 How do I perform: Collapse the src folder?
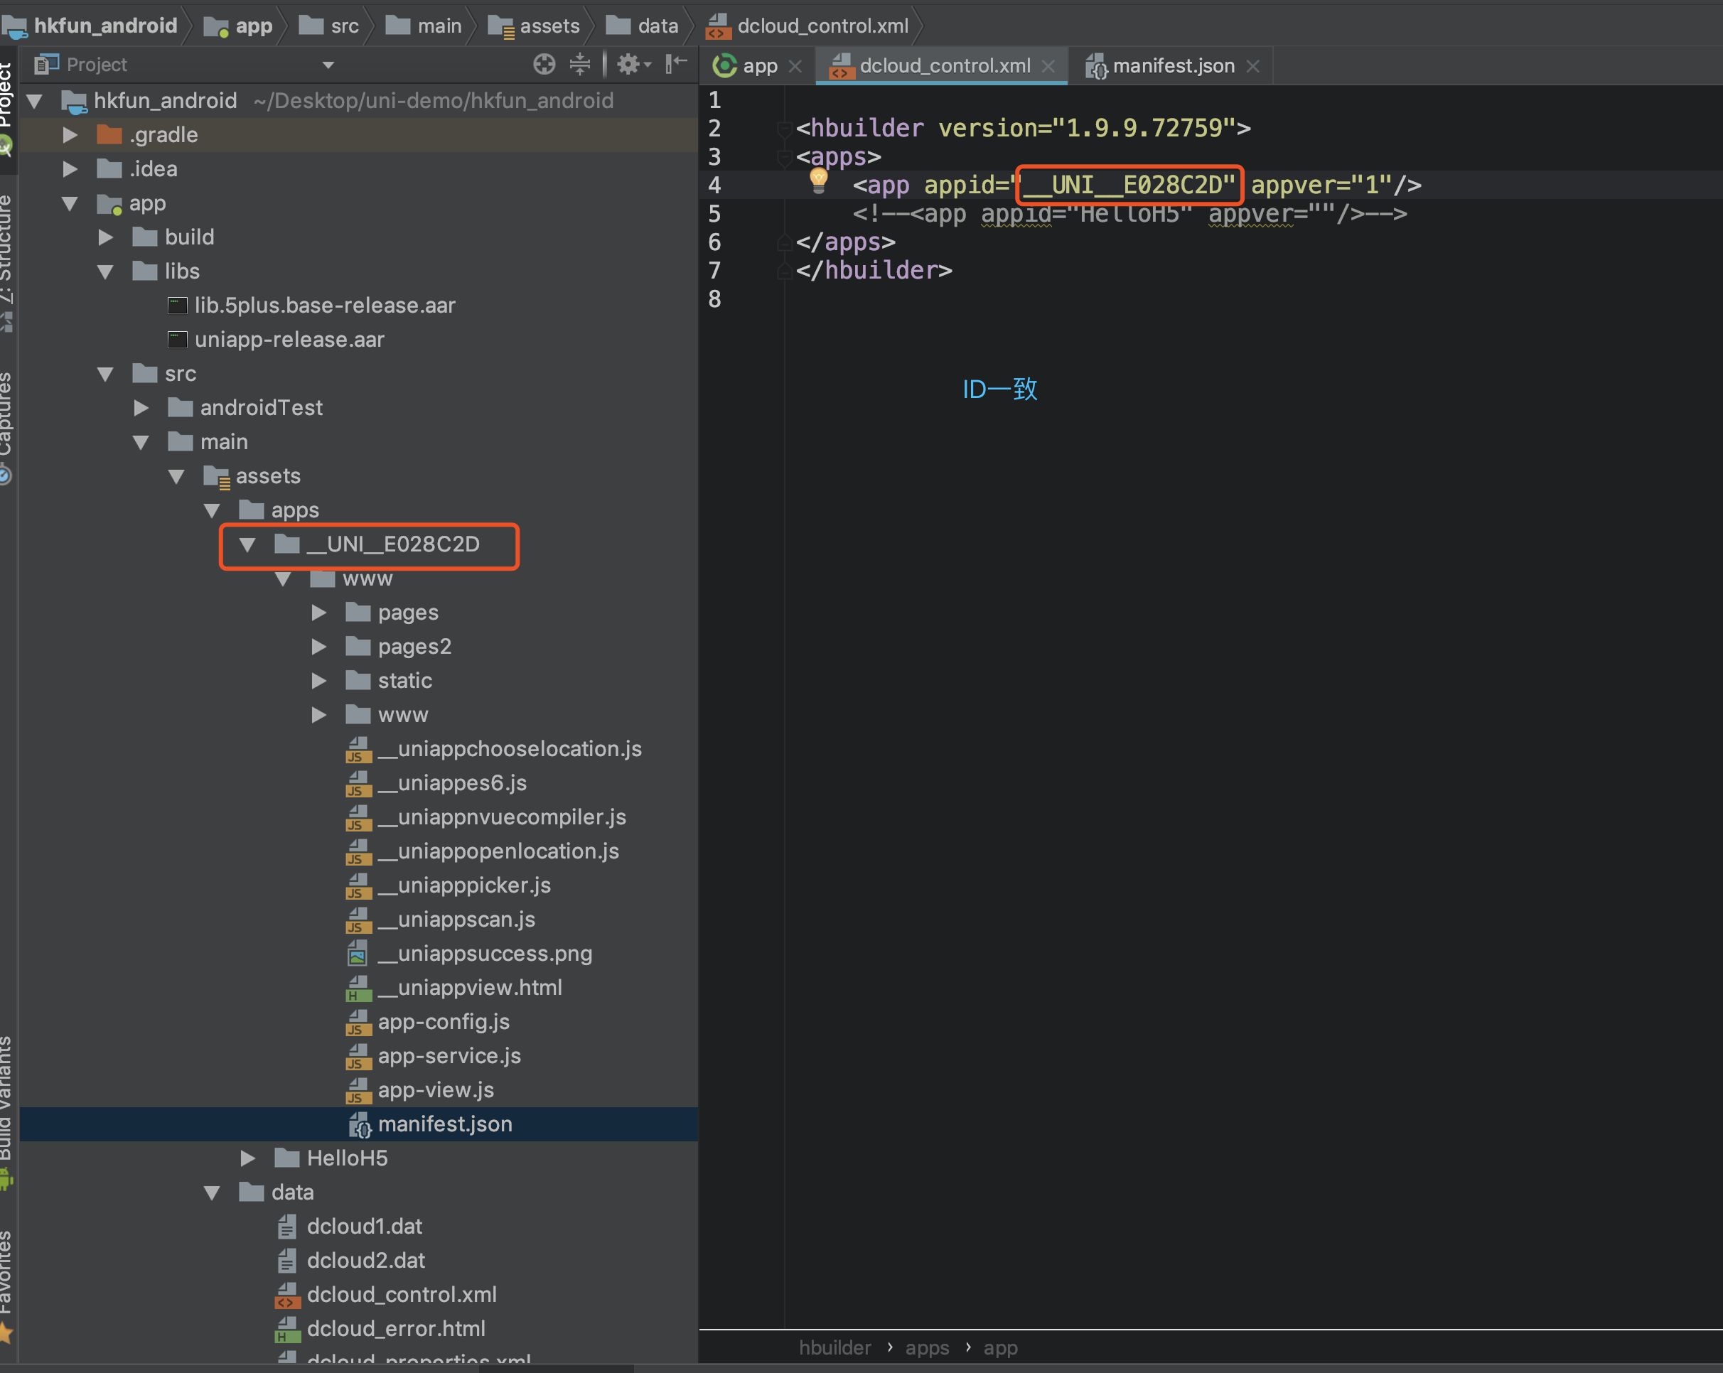coord(104,374)
